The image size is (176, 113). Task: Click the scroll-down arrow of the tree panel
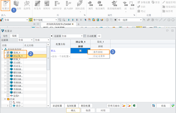click(48, 106)
